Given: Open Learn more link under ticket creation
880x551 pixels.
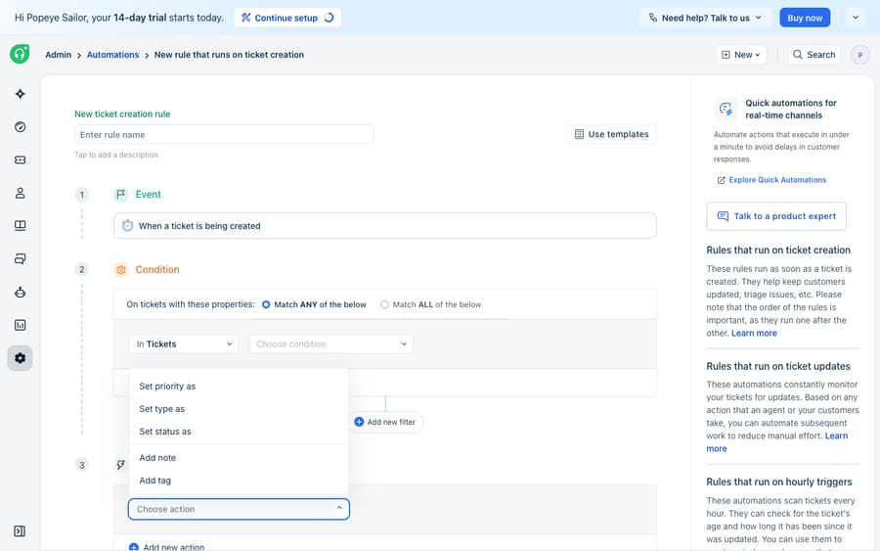Looking at the screenshot, I should click(754, 333).
